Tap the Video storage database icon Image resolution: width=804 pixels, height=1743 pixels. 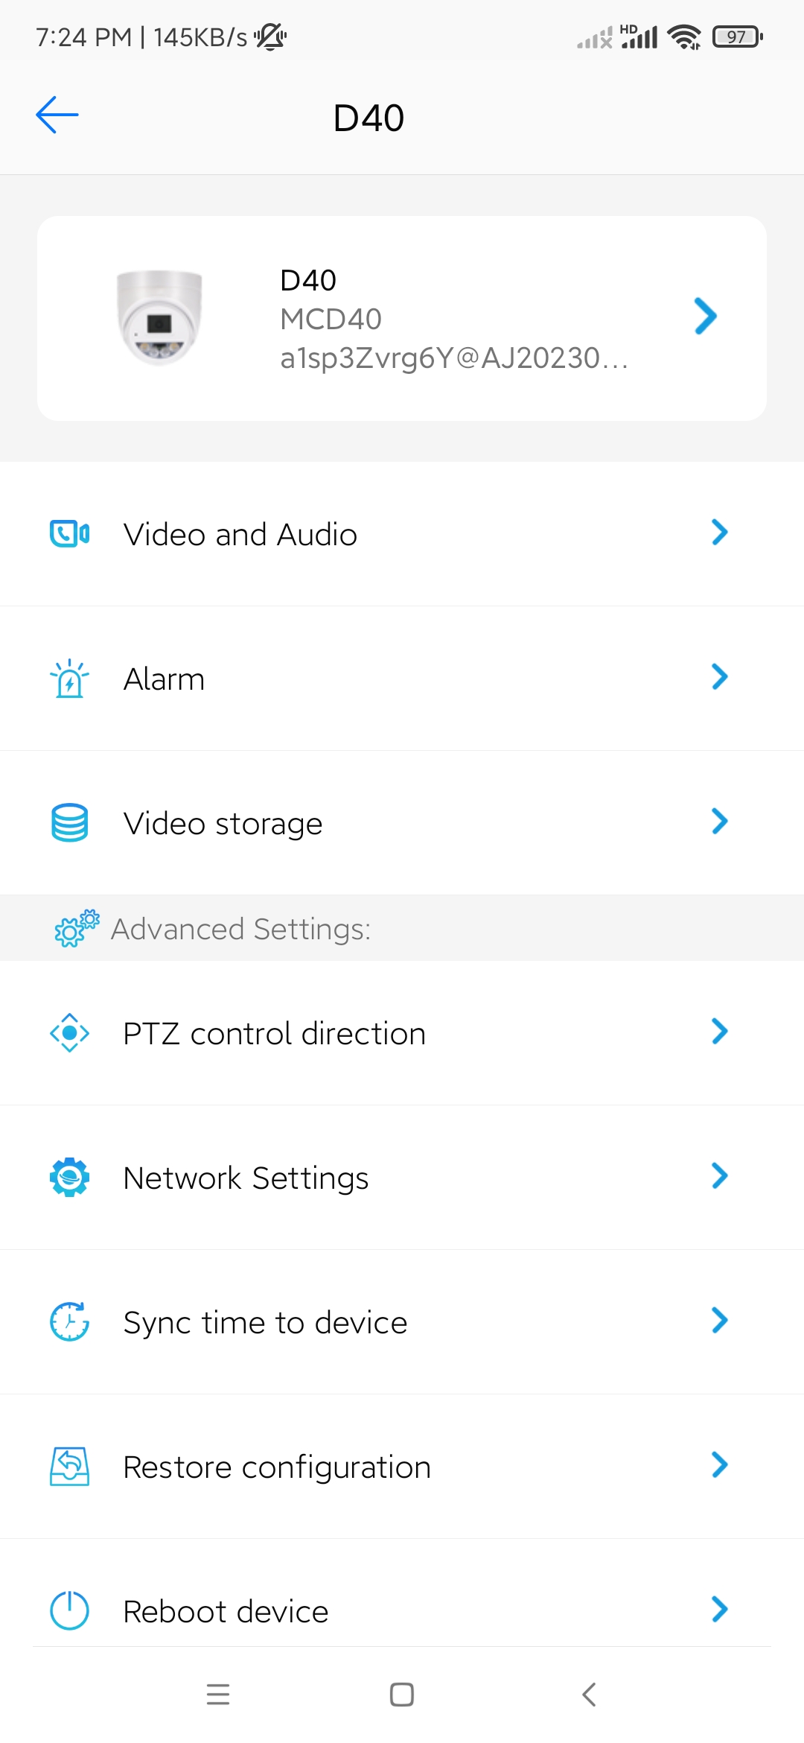point(70,822)
